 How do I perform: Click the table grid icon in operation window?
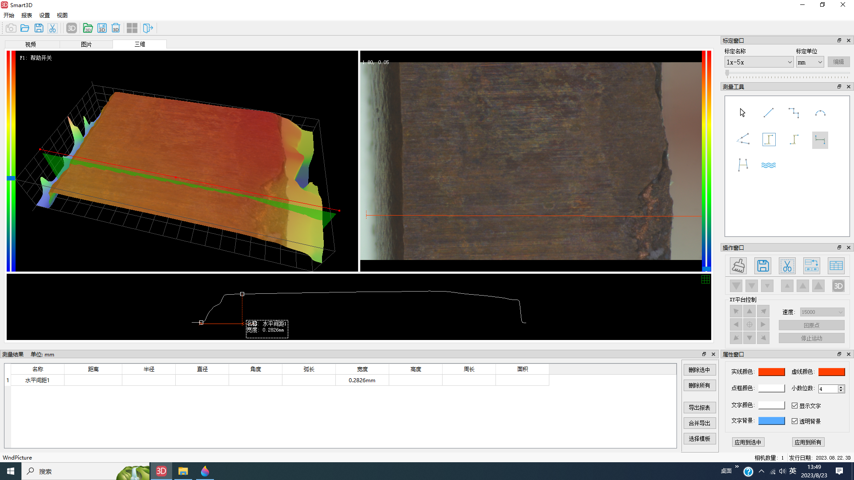(x=836, y=266)
